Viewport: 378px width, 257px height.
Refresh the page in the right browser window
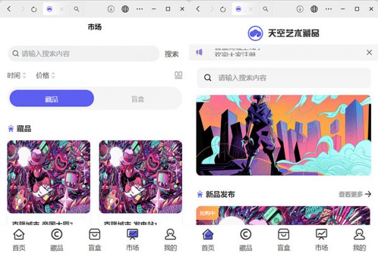[223, 9]
